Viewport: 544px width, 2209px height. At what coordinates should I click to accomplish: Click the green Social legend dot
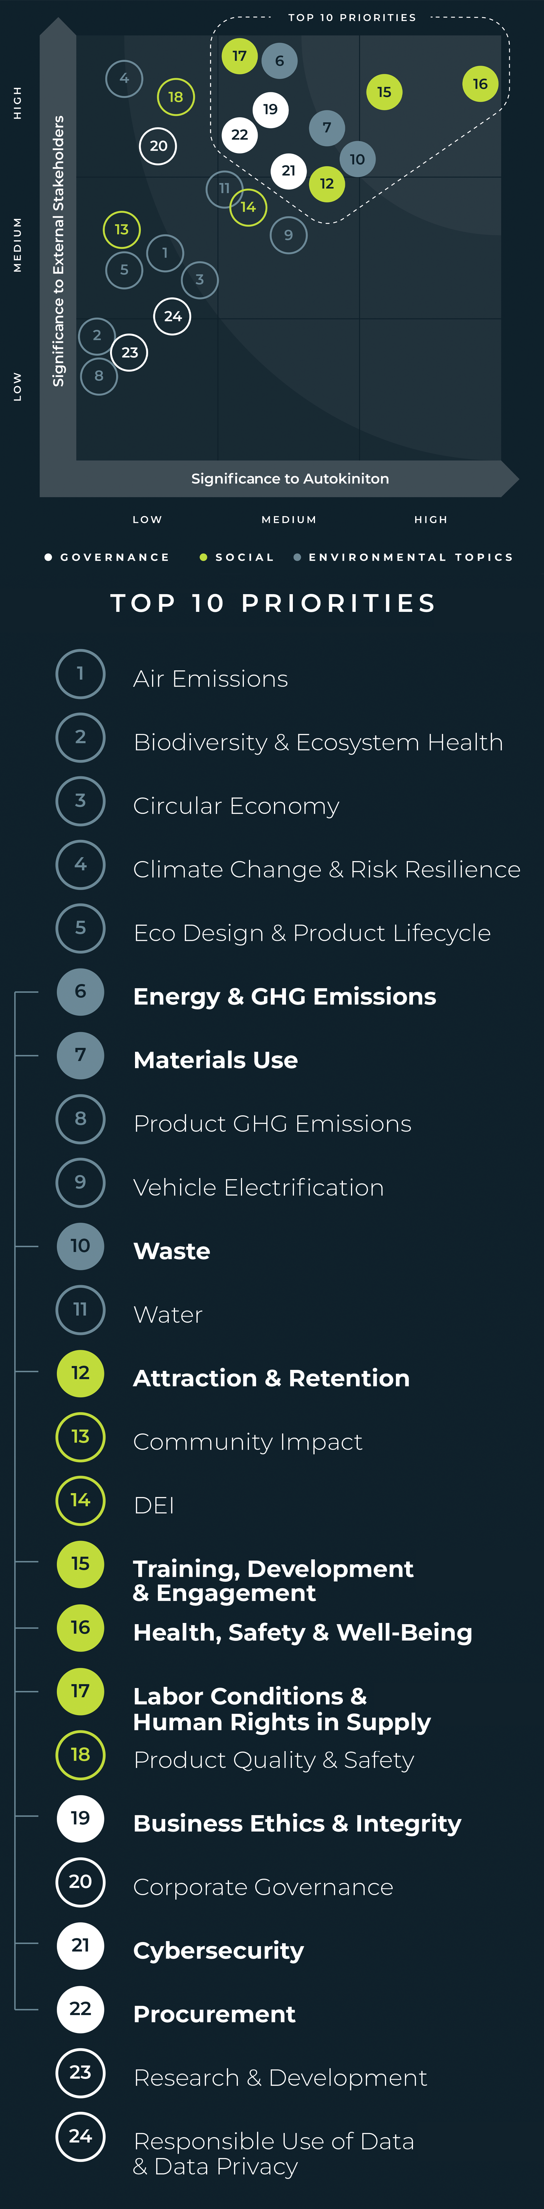(x=203, y=557)
